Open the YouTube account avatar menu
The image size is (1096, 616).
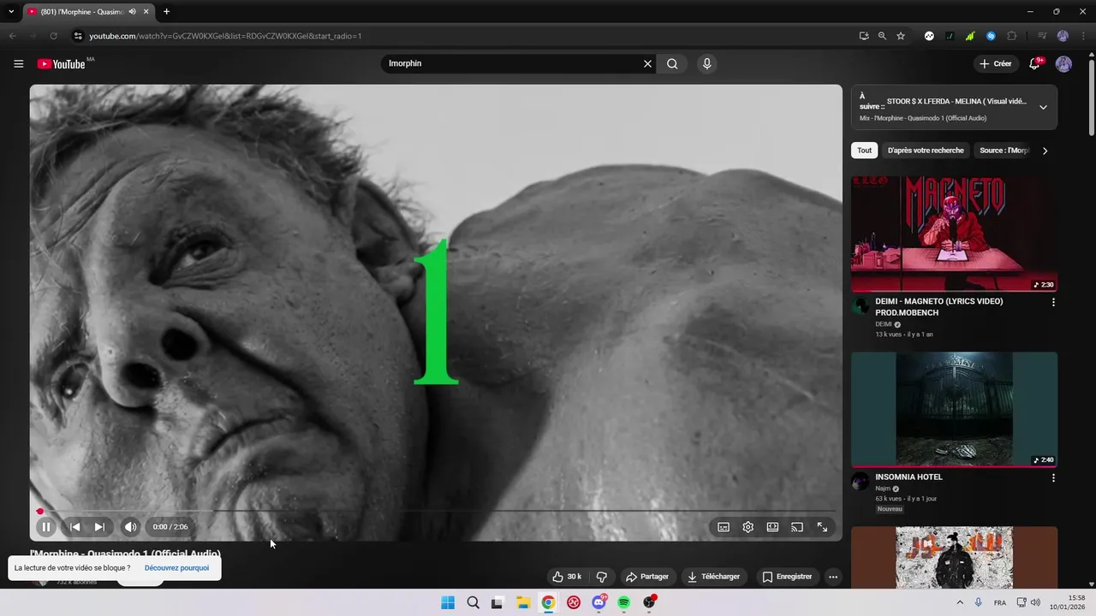point(1063,64)
